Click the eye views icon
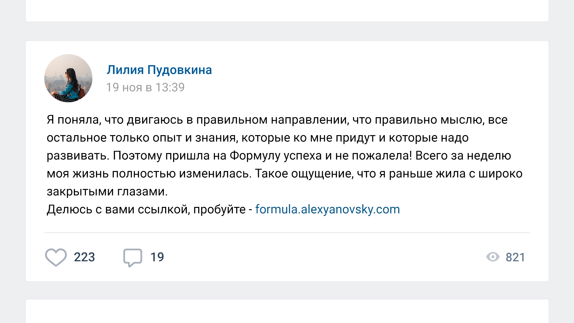Image resolution: width=574 pixels, height=323 pixels. (493, 257)
